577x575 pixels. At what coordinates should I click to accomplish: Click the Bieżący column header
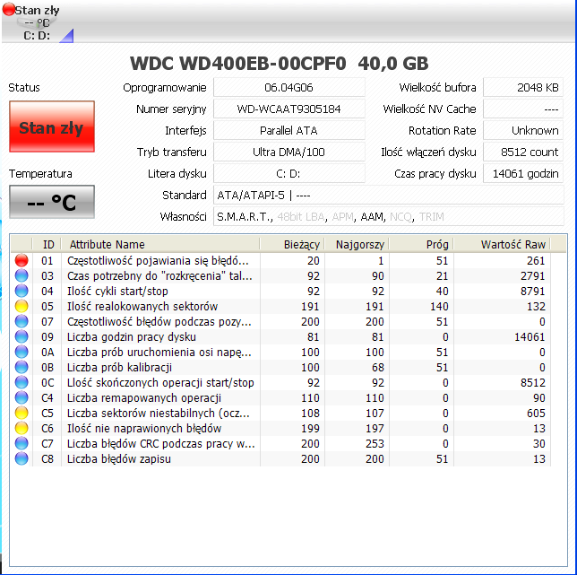tap(292, 244)
